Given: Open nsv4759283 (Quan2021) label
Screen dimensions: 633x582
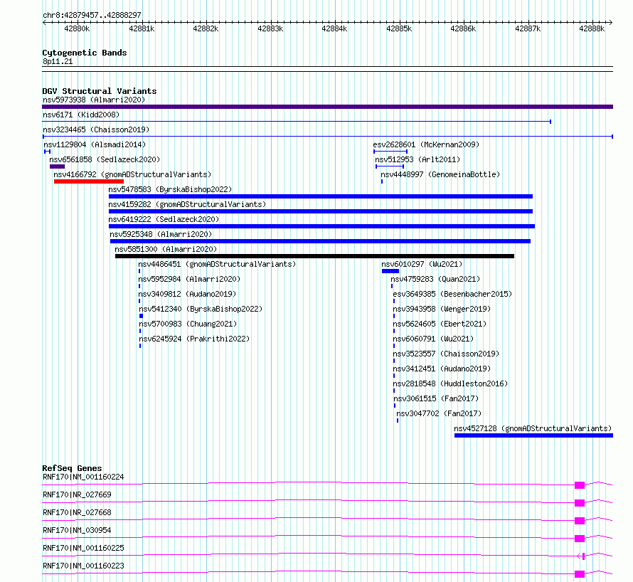Looking at the screenshot, I should pyautogui.click(x=435, y=279).
